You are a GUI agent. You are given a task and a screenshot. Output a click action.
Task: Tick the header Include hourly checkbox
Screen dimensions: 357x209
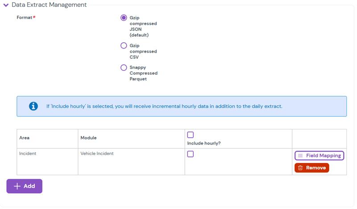[x=191, y=135]
